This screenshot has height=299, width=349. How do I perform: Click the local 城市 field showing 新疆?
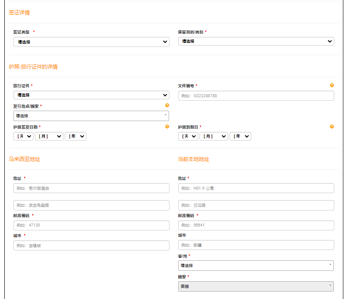pyautogui.click(x=256, y=245)
